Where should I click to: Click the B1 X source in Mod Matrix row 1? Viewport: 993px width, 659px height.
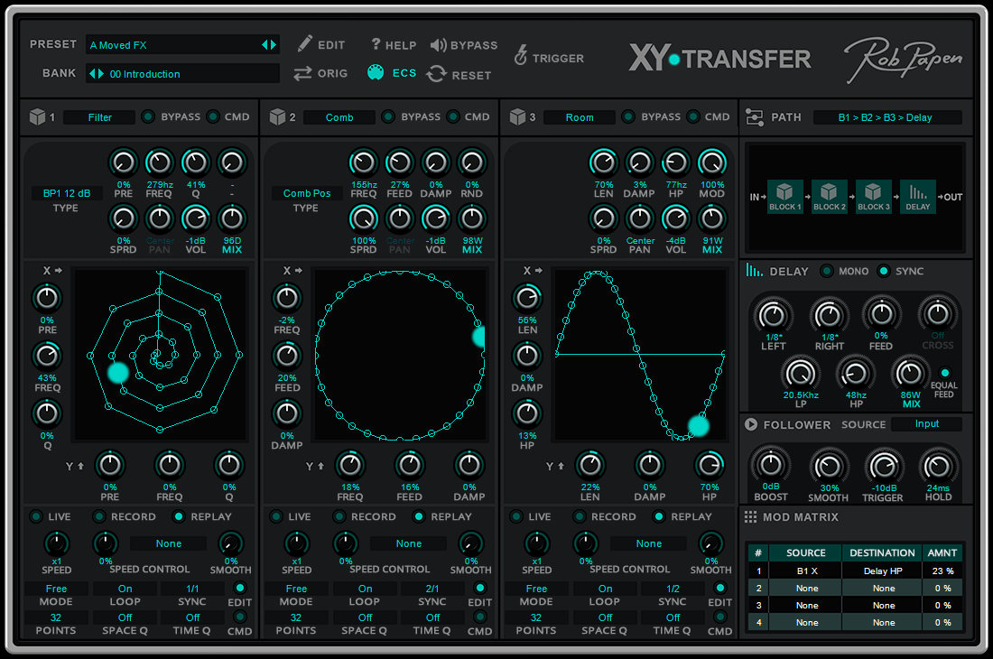click(x=805, y=570)
